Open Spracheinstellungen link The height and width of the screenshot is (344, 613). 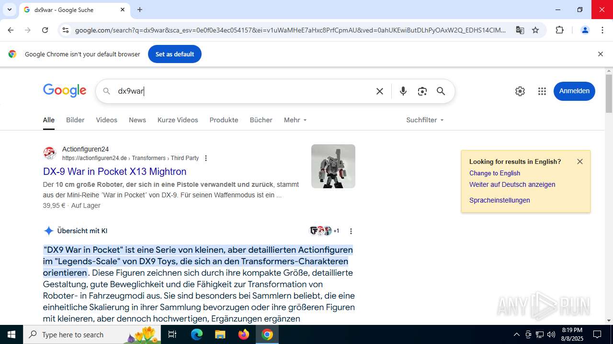499,200
